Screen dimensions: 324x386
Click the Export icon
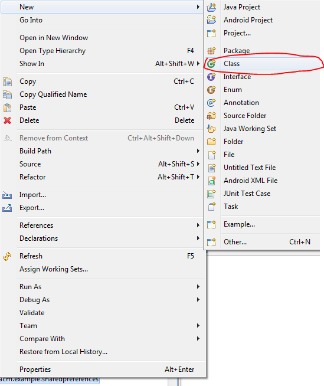7,208
